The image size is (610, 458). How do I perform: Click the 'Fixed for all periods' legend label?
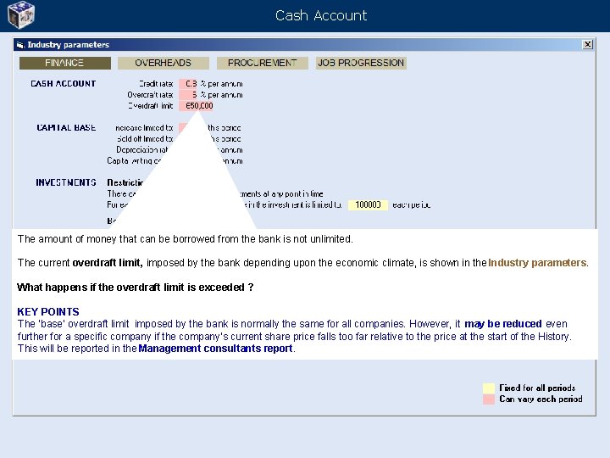(537, 388)
